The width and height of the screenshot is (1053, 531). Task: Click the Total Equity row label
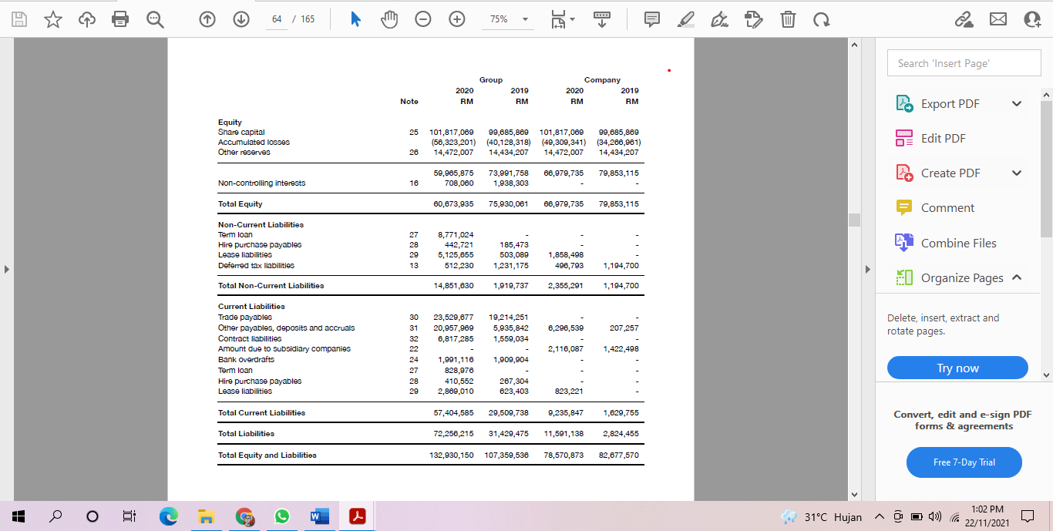tap(240, 204)
